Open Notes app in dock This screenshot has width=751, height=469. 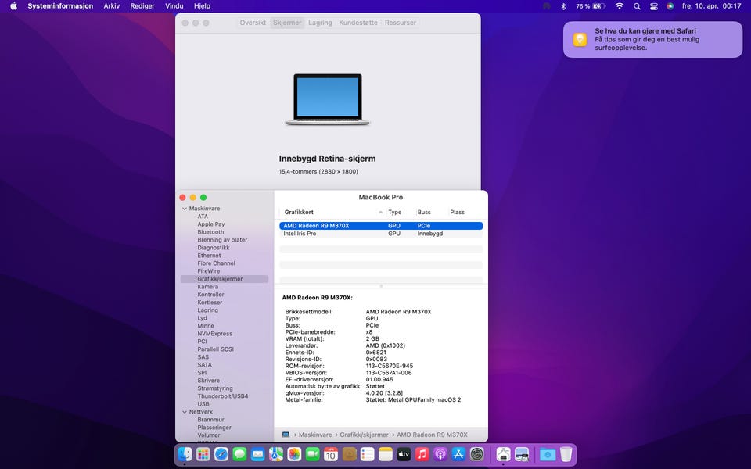coord(386,453)
